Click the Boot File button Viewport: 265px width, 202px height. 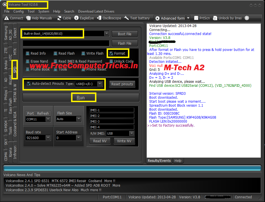pyautogui.click(x=125, y=34)
